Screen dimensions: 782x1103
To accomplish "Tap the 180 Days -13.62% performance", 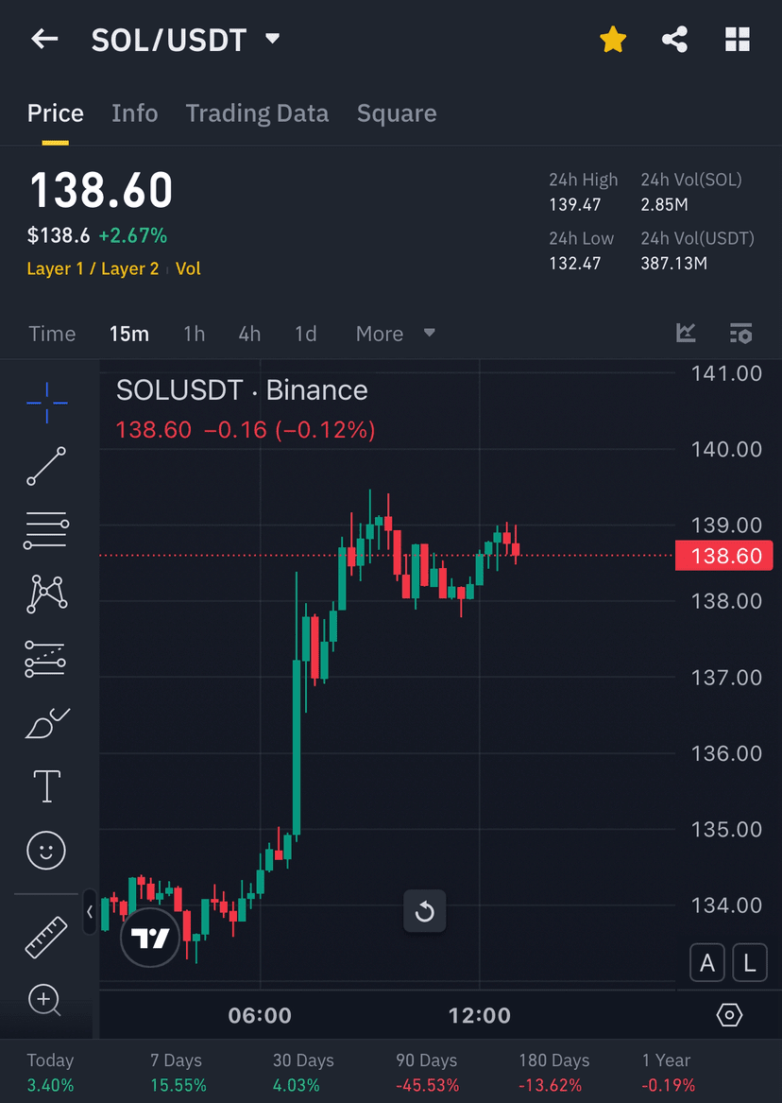I will coord(553,1072).
